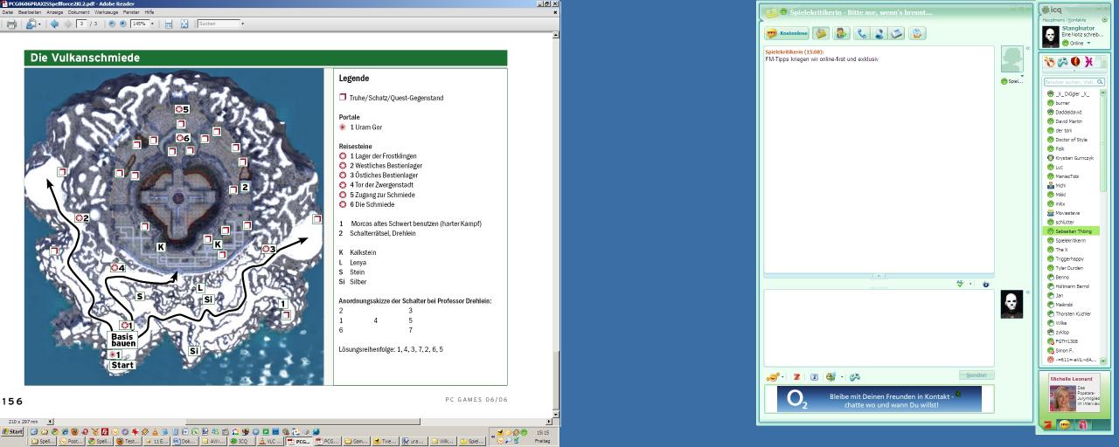Select contact Krystian Gurniczyk
Viewport: 1119px width, 447px height.
[x=1072, y=158]
